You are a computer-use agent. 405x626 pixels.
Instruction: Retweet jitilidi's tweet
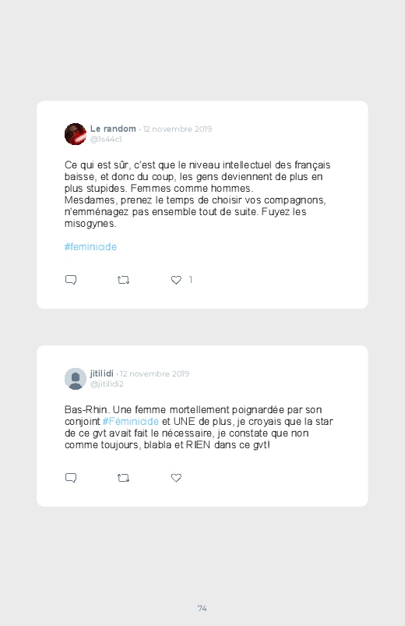click(x=123, y=478)
